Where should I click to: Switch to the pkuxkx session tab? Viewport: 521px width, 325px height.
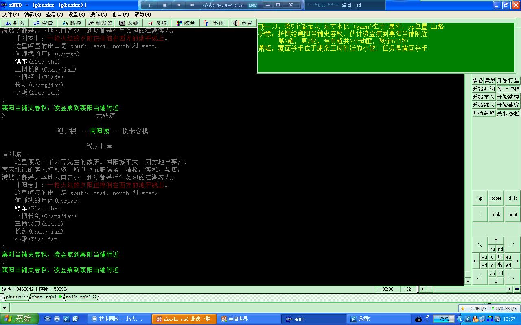pyautogui.click(x=16, y=297)
